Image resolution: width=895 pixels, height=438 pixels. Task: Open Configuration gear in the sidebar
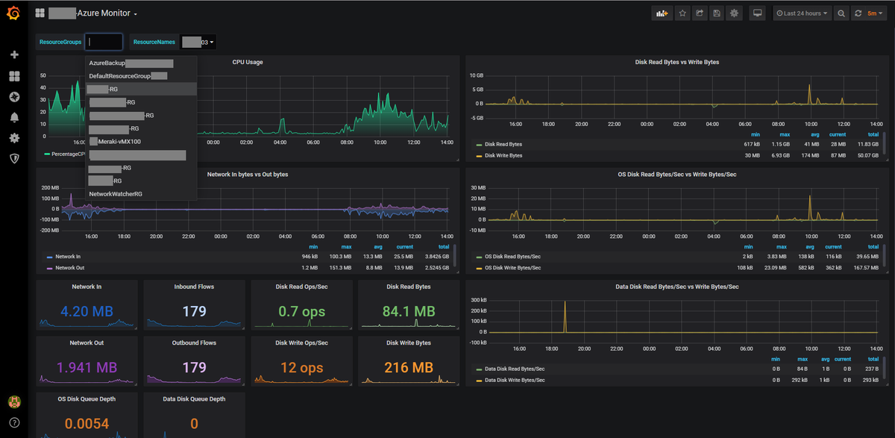click(x=14, y=138)
